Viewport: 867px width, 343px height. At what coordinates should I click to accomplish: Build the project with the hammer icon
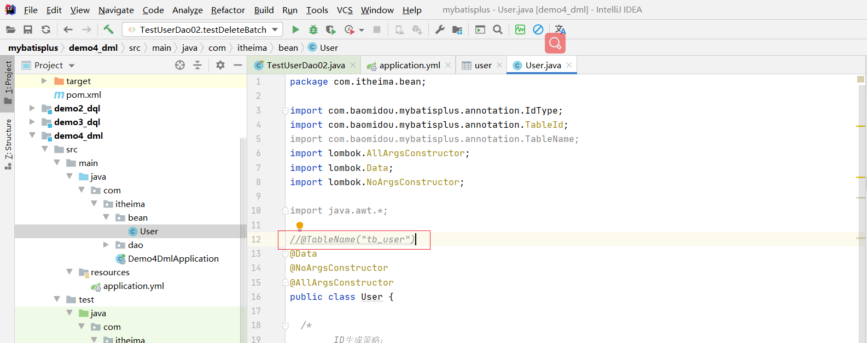pyautogui.click(x=108, y=29)
